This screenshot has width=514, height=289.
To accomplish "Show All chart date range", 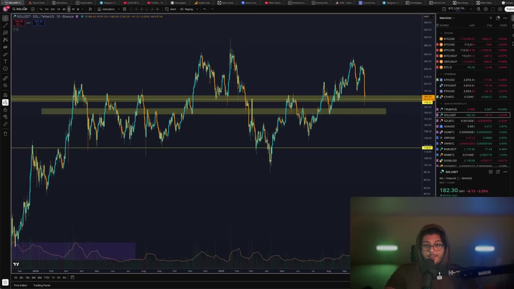I will pos(64,277).
